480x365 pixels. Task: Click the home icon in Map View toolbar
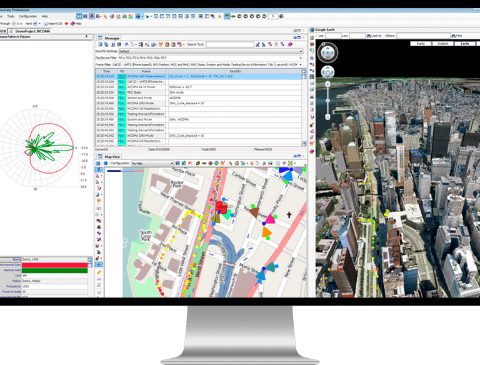coord(236,163)
